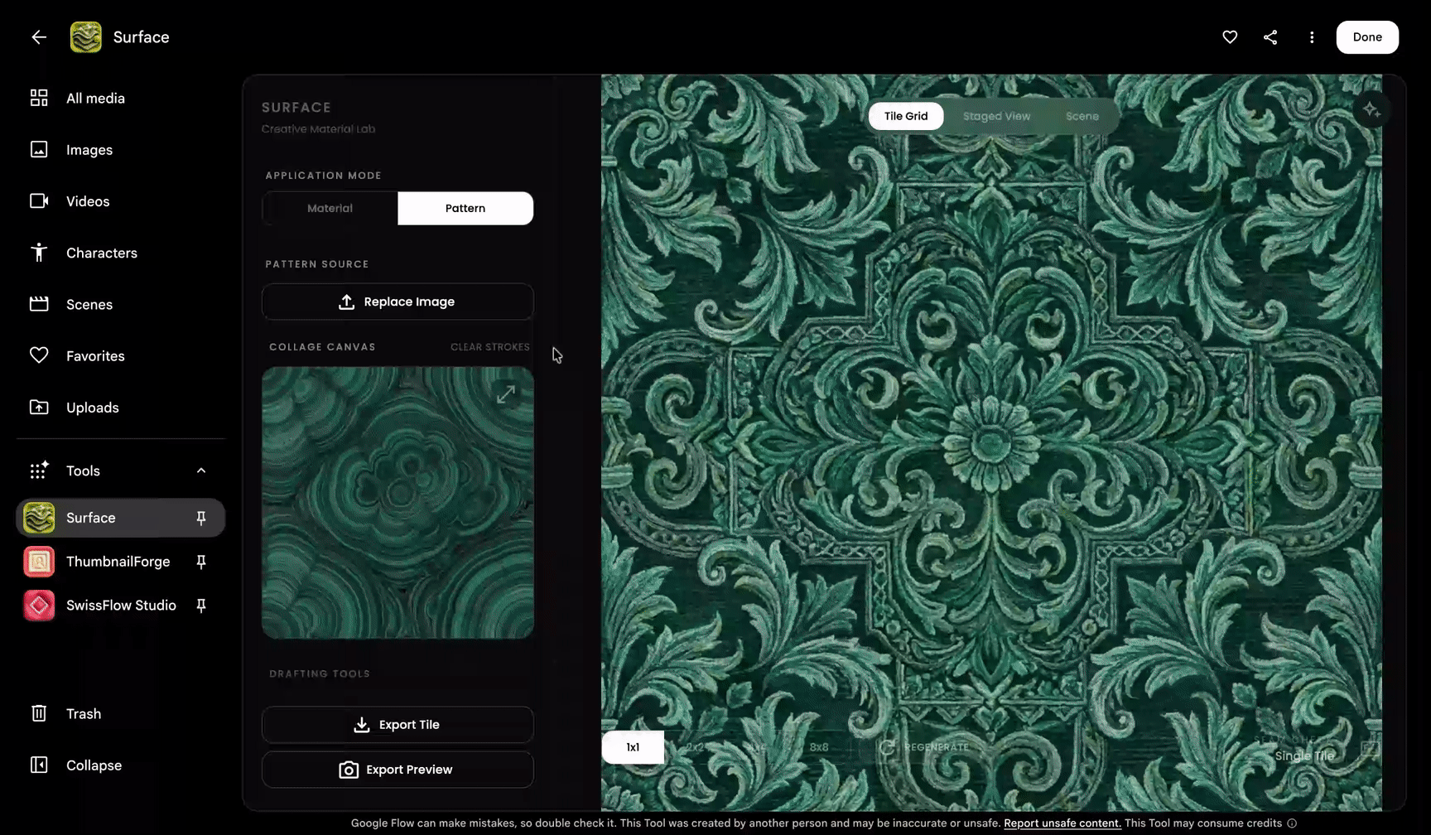Viewport: 1431px width, 835px height.
Task: Open Uploads section
Action: click(121, 408)
